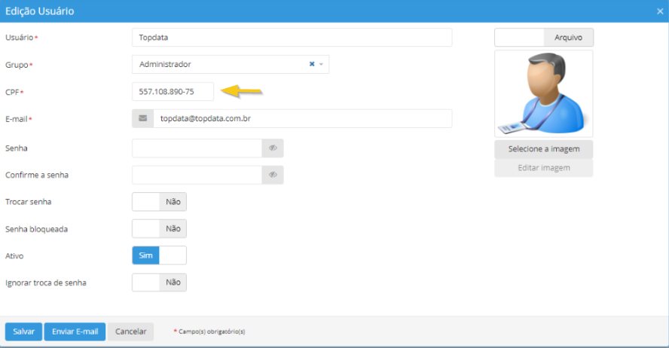Screen dimensions: 669x348
Task: Click the user avatar image
Action: point(543,93)
